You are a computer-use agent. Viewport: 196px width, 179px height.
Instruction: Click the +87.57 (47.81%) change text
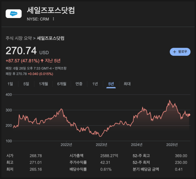coord(23,61)
